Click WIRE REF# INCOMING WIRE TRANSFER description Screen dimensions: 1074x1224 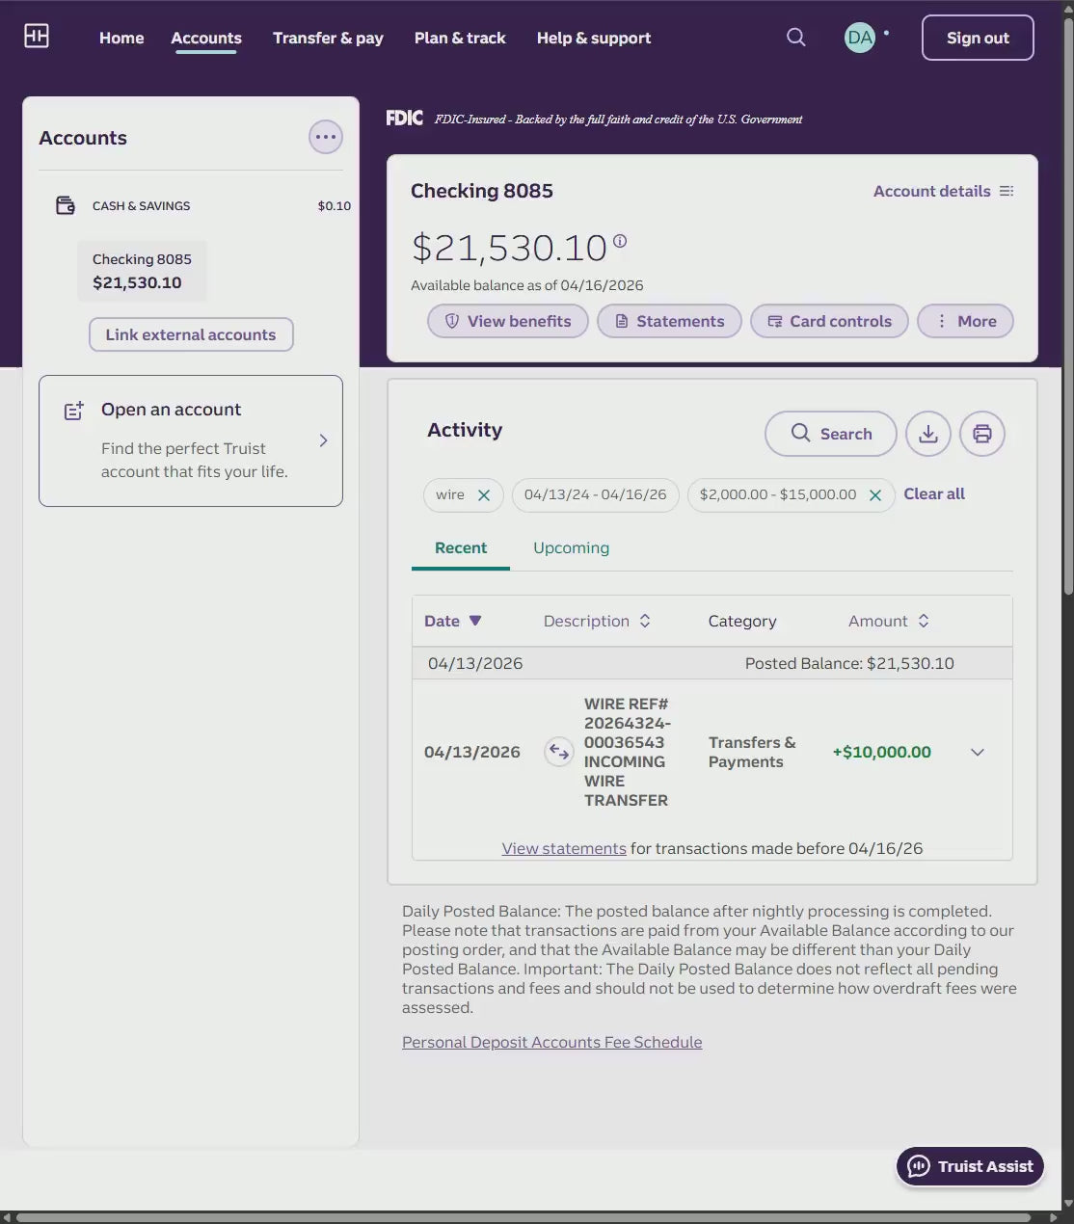pos(628,752)
